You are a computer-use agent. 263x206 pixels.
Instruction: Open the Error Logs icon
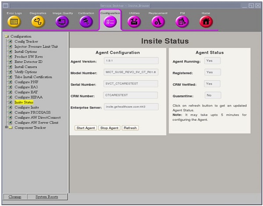coord(14,22)
